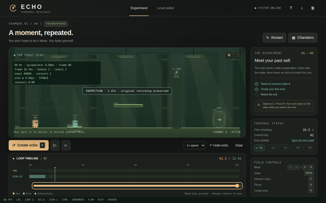
Task: Click the large play button
Action: [55, 145]
